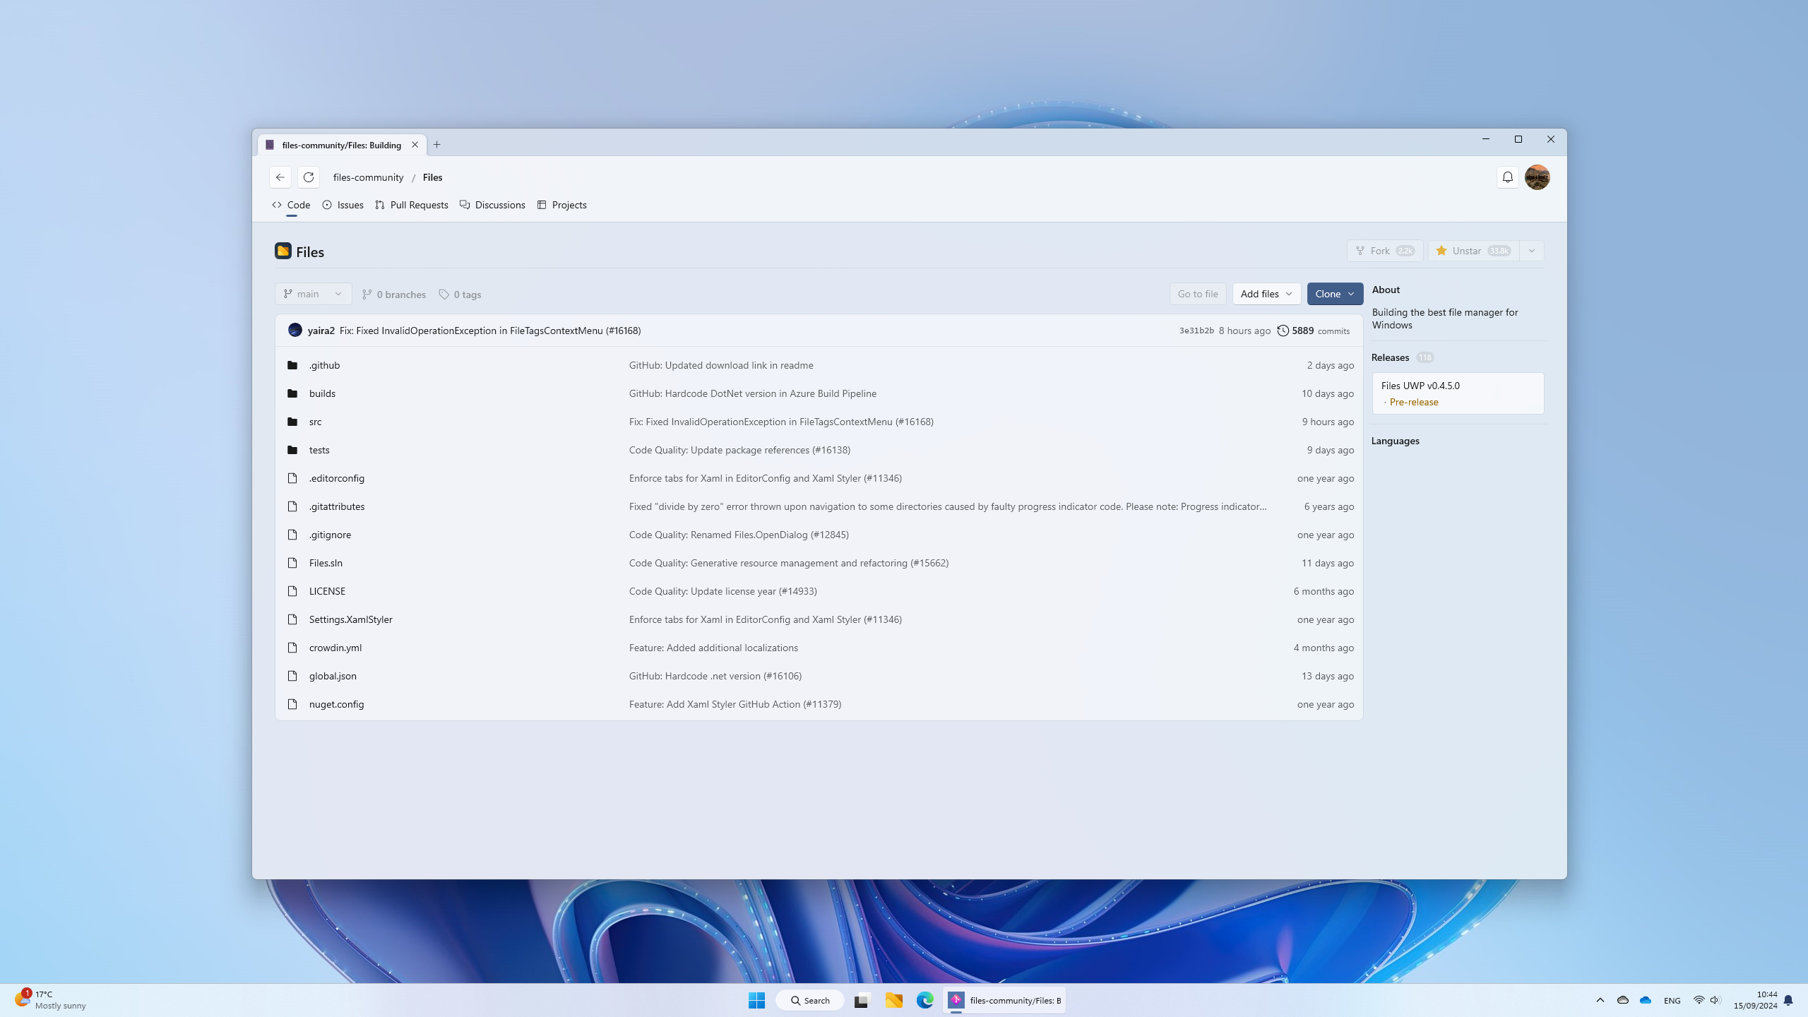Click the user profile avatar icon
The image size is (1808, 1017).
1538,177
